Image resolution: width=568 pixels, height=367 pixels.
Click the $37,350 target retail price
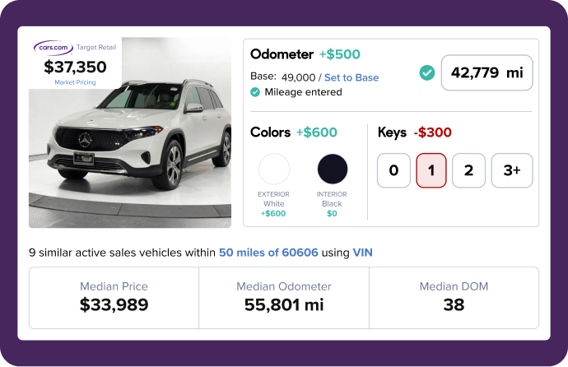[75, 67]
